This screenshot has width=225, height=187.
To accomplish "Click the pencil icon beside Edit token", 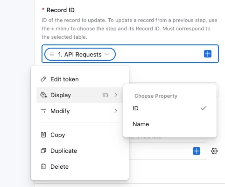I will 43,79.
